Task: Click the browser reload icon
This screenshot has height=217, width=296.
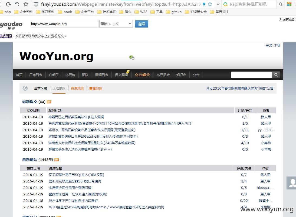Action: click(x=8, y=4)
